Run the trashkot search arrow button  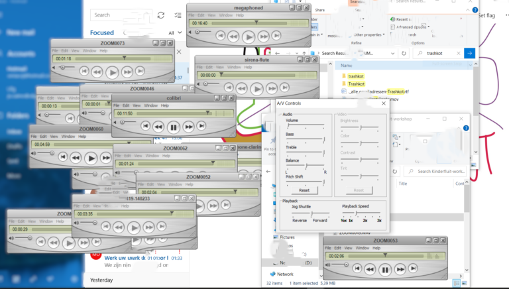[469, 53]
